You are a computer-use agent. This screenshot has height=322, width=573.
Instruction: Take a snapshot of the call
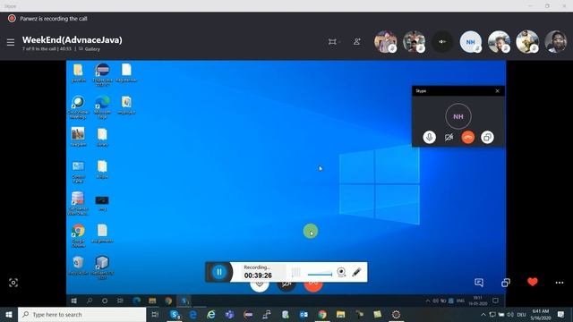click(x=13, y=283)
